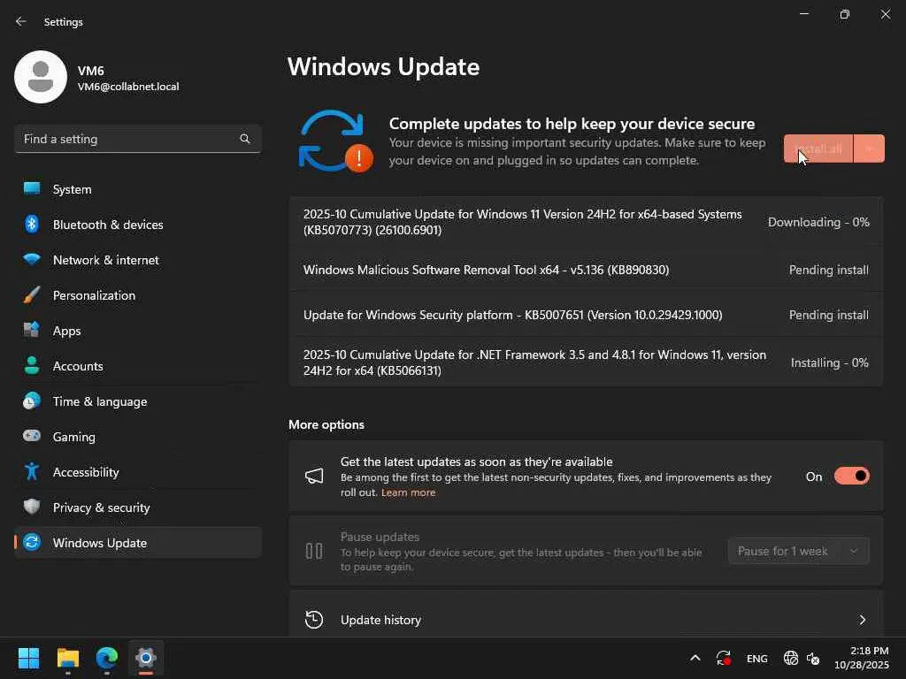Click the Gaming controller icon
This screenshot has height=679, width=906.
(32, 436)
